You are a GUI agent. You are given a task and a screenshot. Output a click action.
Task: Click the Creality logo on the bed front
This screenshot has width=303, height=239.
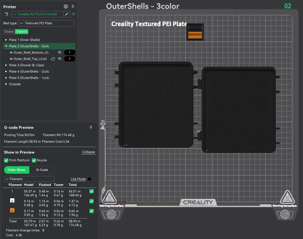(198, 202)
